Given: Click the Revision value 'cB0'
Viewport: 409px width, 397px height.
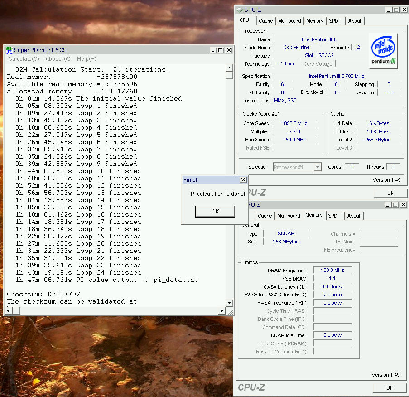Looking at the screenshot, I should (x=389, y=92).
